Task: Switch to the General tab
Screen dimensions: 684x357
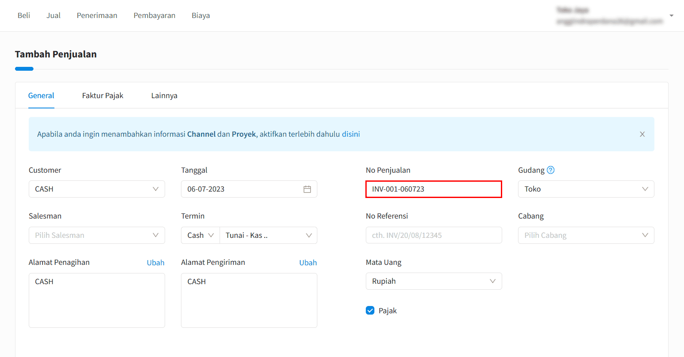Action: [41, 96]
